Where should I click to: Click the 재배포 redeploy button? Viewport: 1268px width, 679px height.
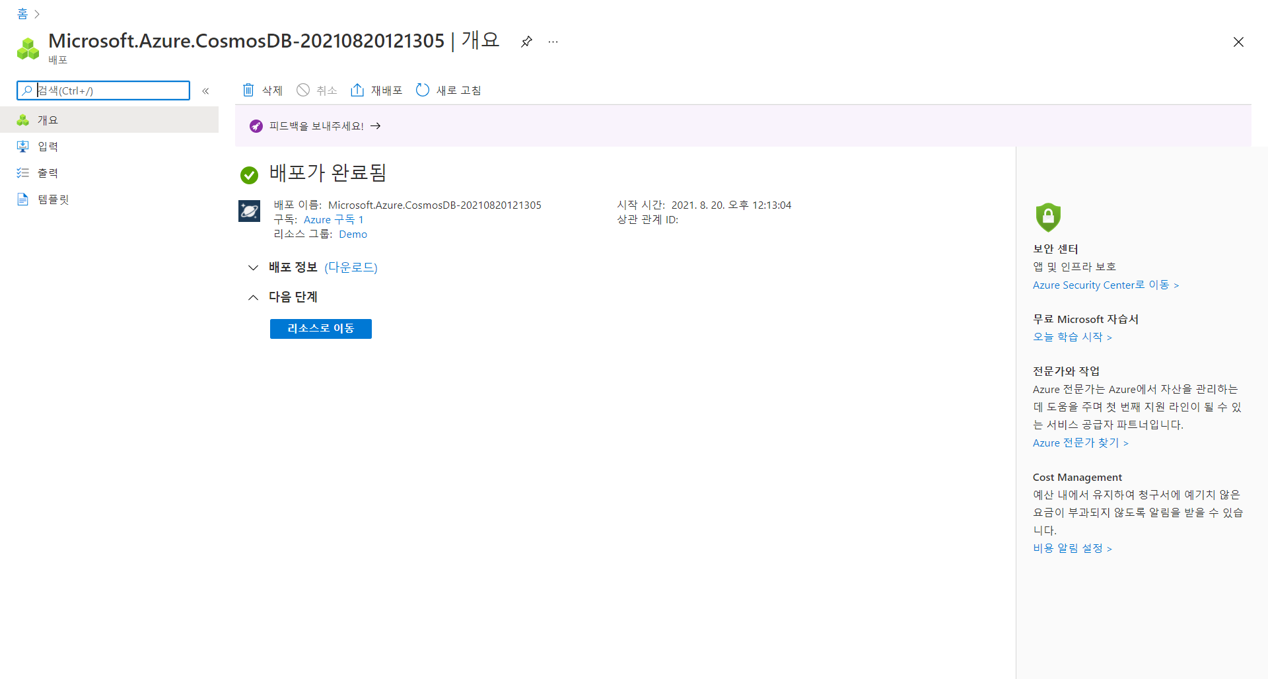tap(376, 90)
